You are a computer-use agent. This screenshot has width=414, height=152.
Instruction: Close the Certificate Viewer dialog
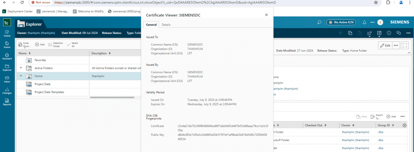(x=266, y=15)
